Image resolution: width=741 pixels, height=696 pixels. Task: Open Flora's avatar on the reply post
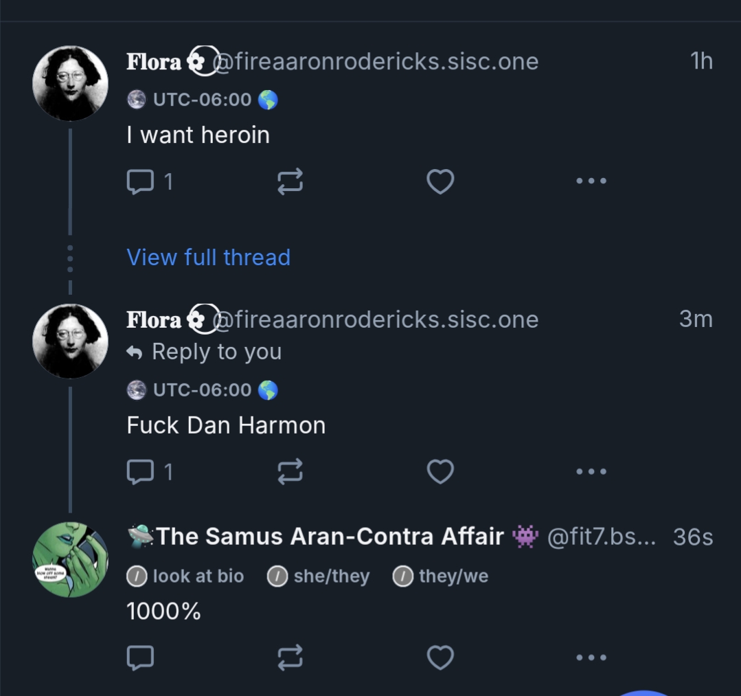click(70, 341)
